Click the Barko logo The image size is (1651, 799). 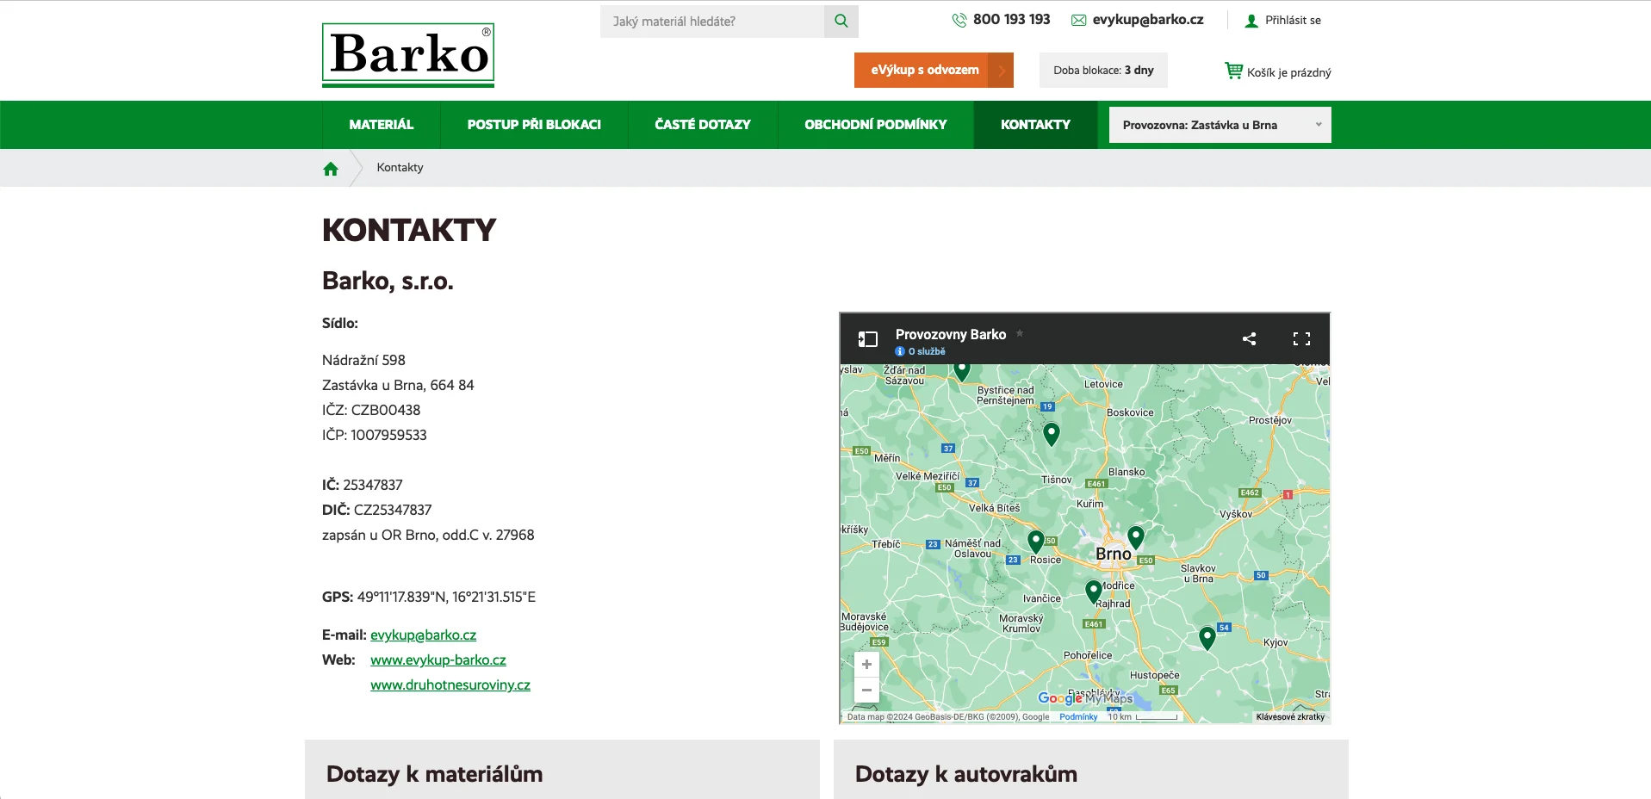click(x=408, y=55)
